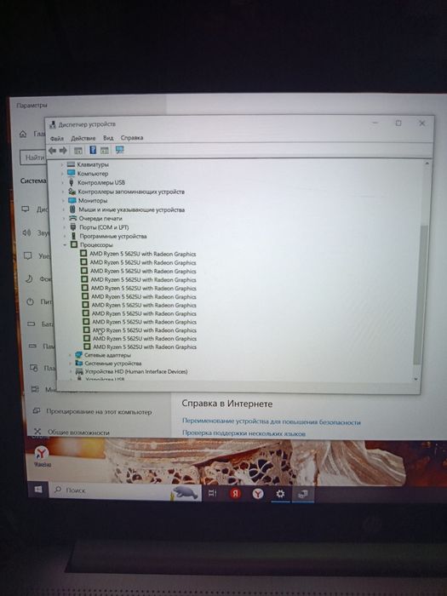Expand the Мониторы category
This screenshot has height=596, width=447.
pos(64,201)
